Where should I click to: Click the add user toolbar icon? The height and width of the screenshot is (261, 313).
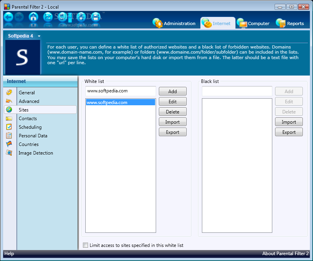point(81,17)
